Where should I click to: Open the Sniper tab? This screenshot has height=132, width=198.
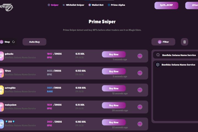pyautogui.click(x=53, y=5)
